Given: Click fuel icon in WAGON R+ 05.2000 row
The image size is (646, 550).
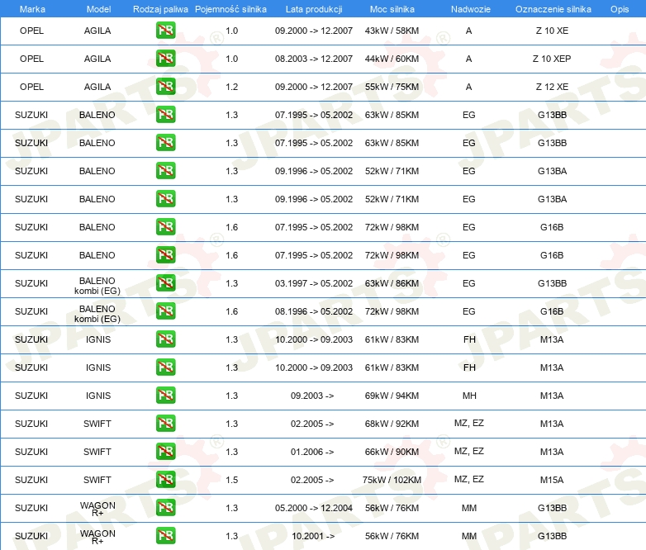Looking at the screenshot, I should (x=165, y=508).
